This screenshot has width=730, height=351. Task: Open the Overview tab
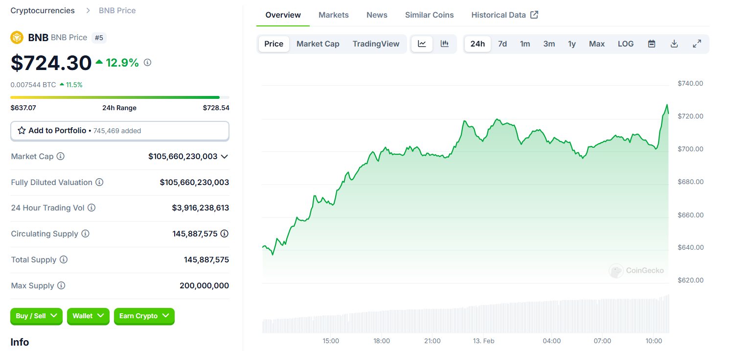click(x=283, y=15)
